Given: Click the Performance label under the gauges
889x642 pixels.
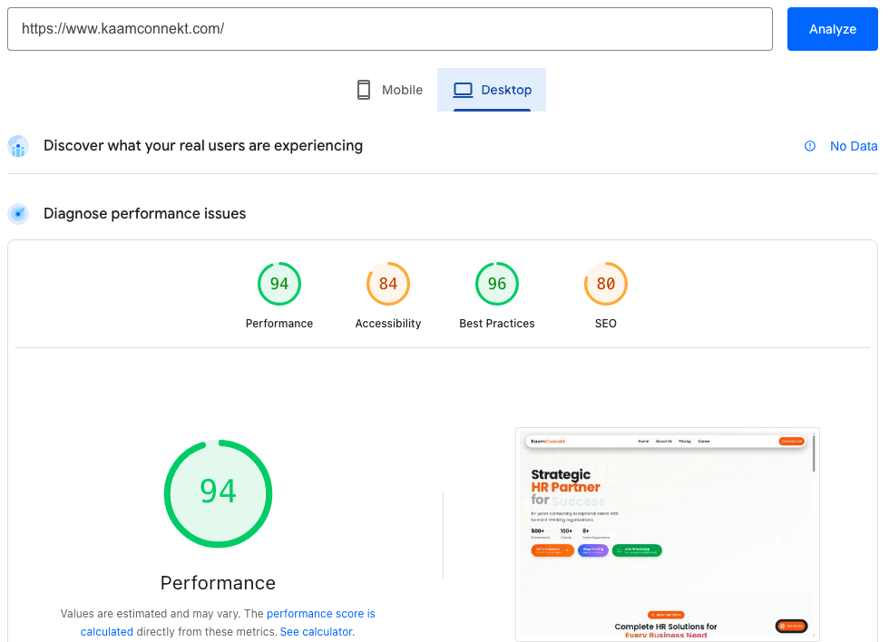Looking at the screenshot, I should [279, 324].
